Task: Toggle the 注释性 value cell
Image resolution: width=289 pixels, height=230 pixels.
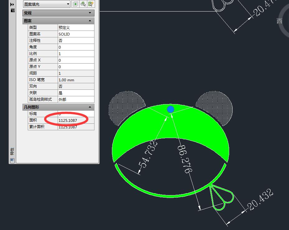Action: click(x=76, y=41)
